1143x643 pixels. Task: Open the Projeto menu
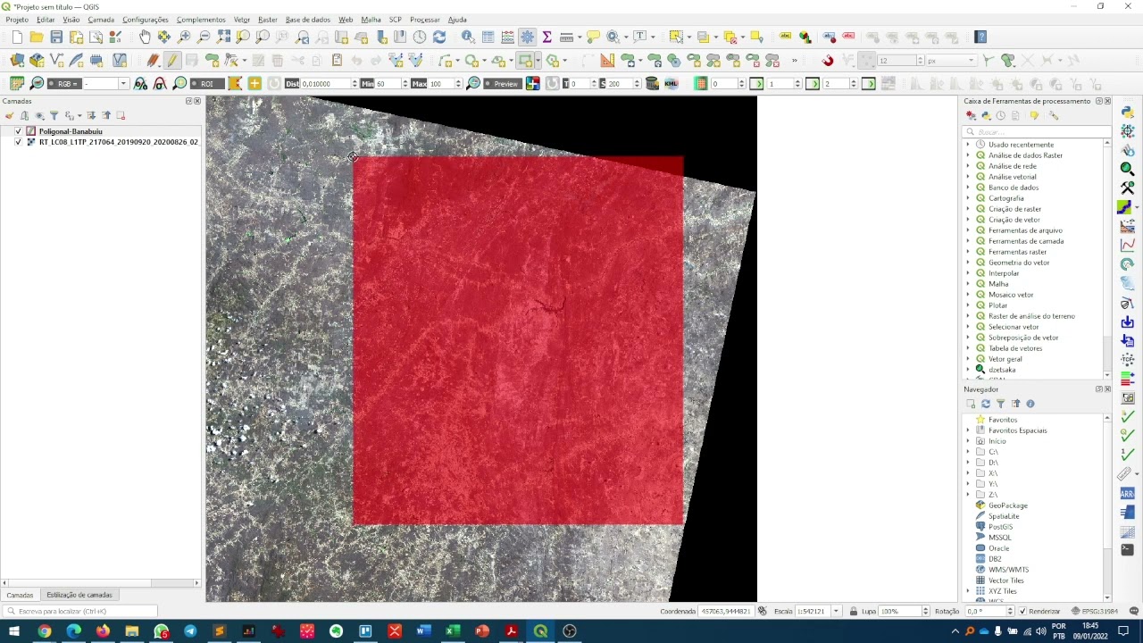click(17, 19)
